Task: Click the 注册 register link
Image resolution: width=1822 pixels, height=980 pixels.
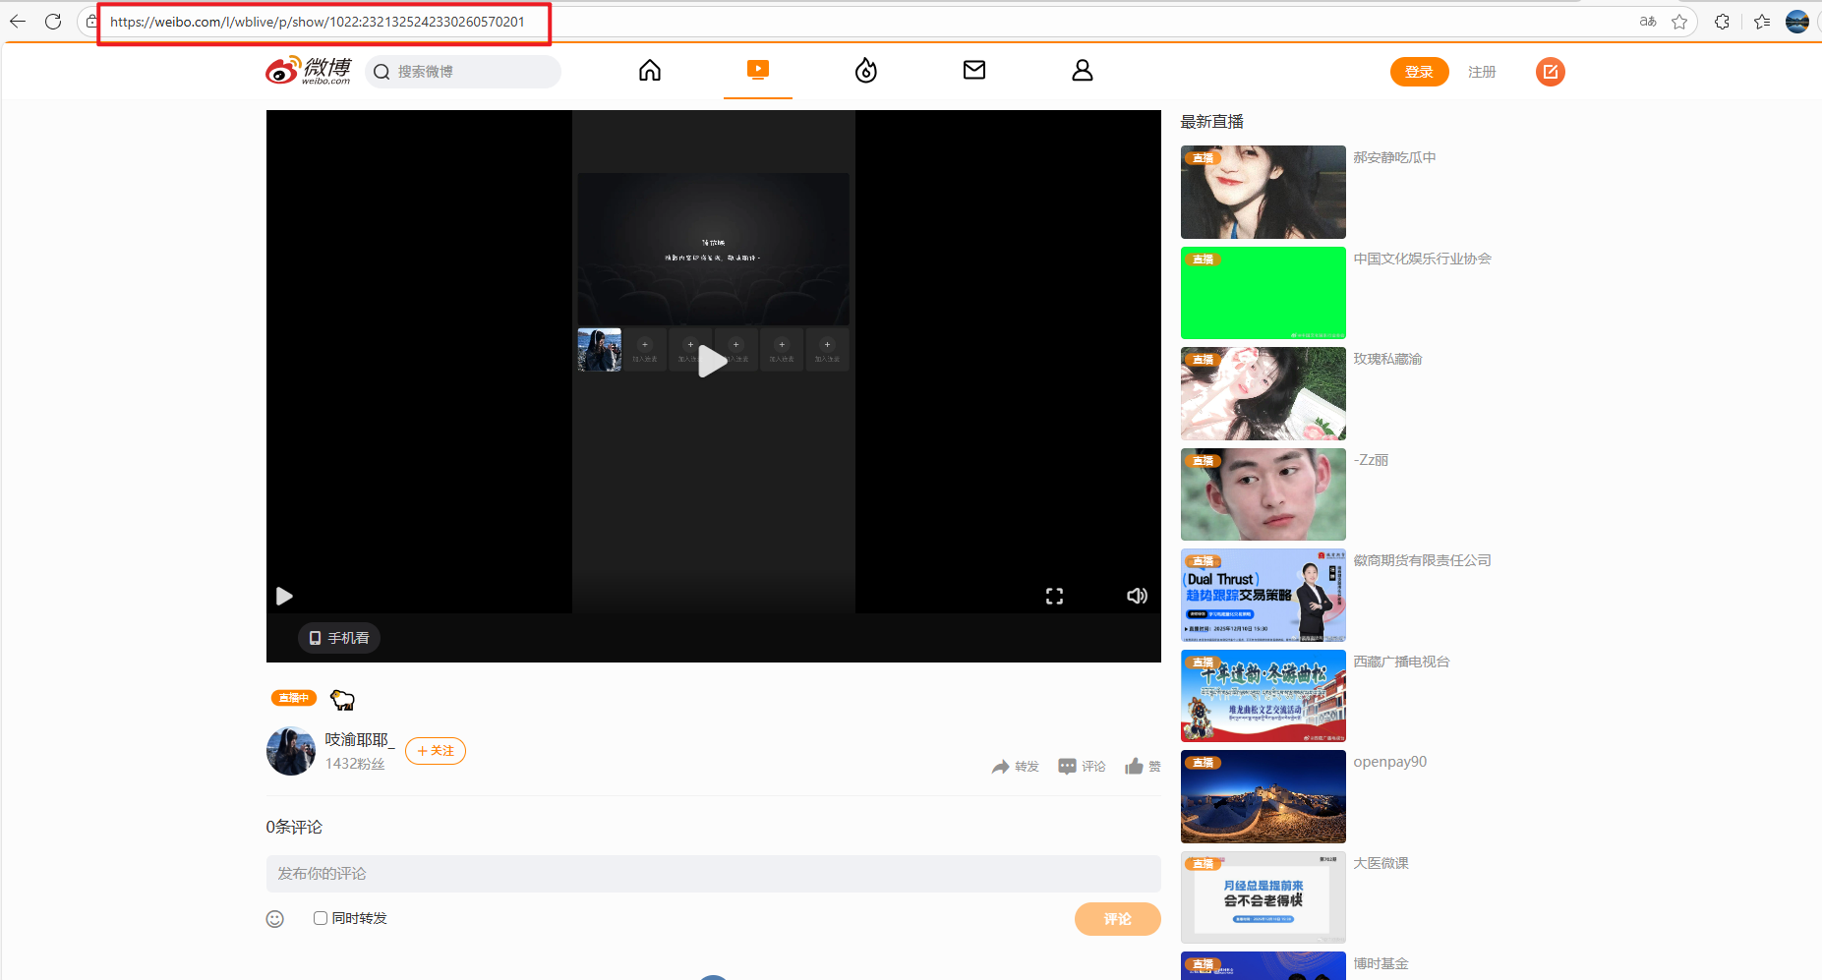Action: (x=1481, y=72)
